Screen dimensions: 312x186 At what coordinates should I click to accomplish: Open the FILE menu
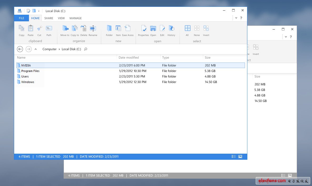click(x=22, y=18)
